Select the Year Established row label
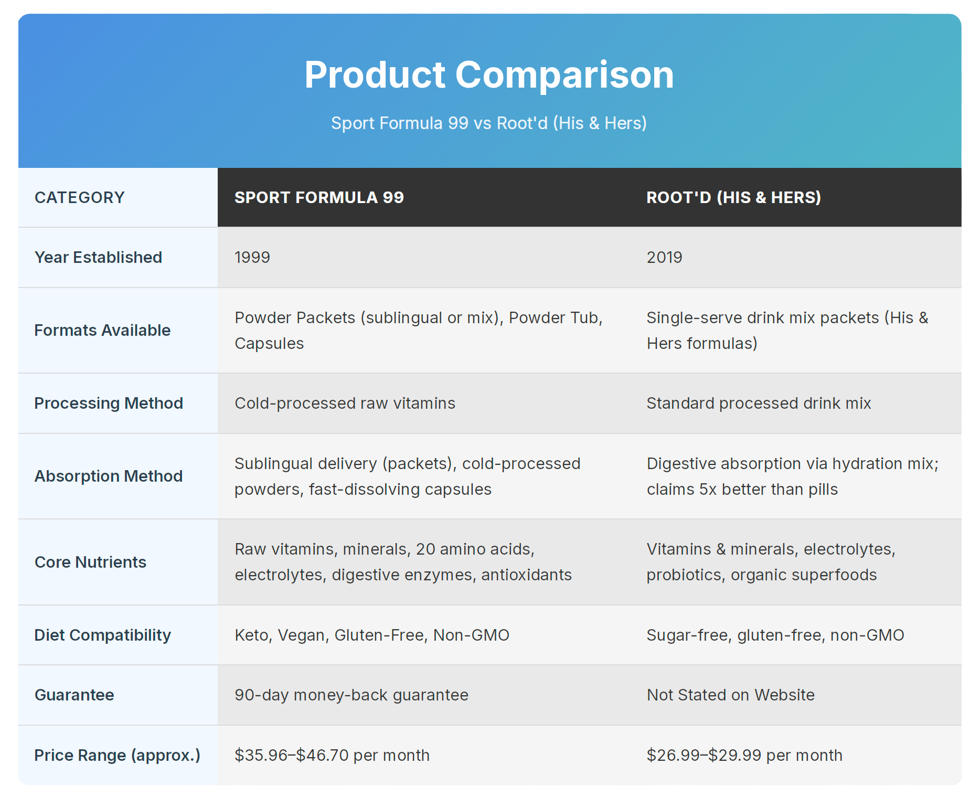This screenshot has height=807, width=980. [98, 258]
